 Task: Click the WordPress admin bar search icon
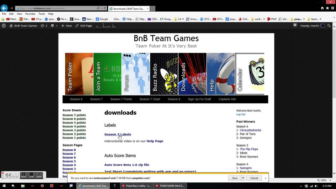(329, 26)
